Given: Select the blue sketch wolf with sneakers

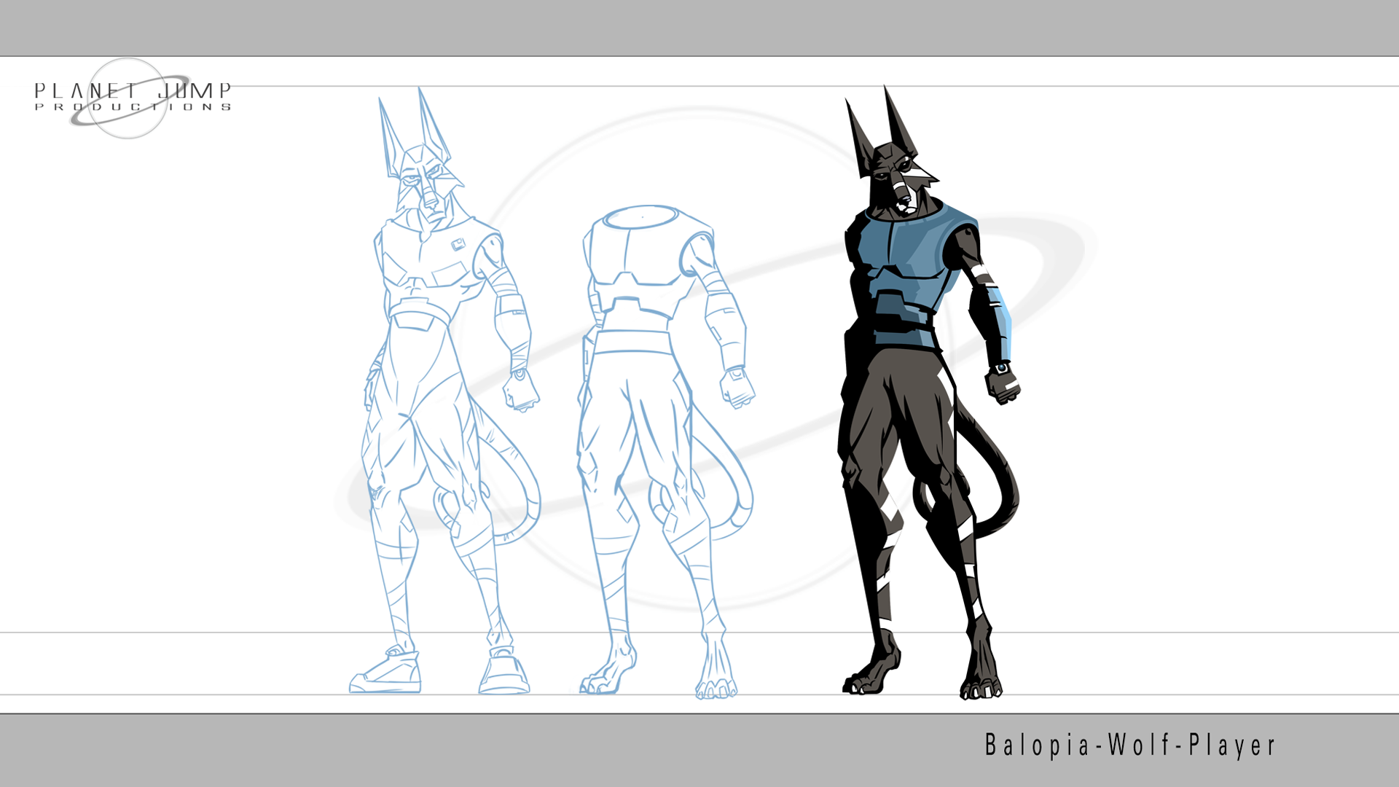Looking at the screenshot, I should pyautogui.click(x=444, y=391).
